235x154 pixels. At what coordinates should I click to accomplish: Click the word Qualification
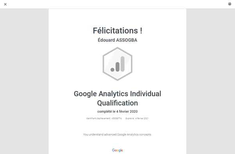tap(117, 103)
